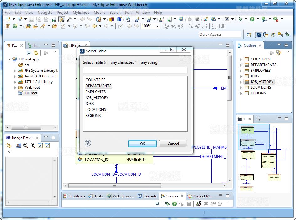Click the table name filter text field
Image resolution: width=296 pixels, height=220 pixels.
[x=135, y=70]
